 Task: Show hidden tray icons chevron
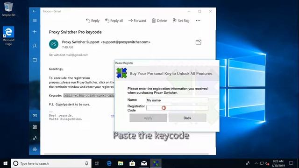pos(256,163)
